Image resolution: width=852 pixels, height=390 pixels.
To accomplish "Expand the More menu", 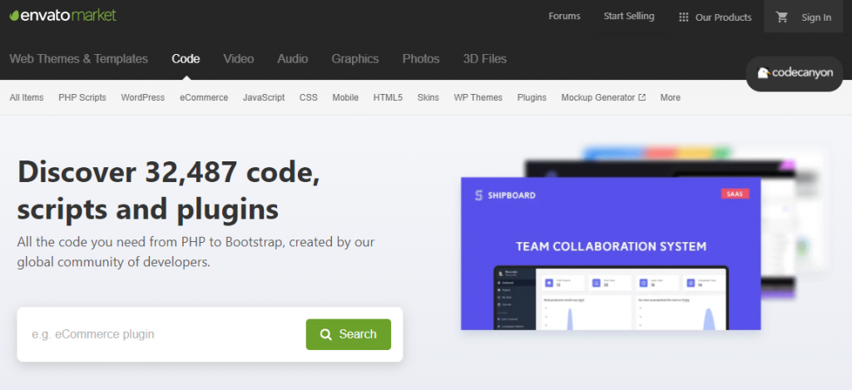I will coord(671,98).
